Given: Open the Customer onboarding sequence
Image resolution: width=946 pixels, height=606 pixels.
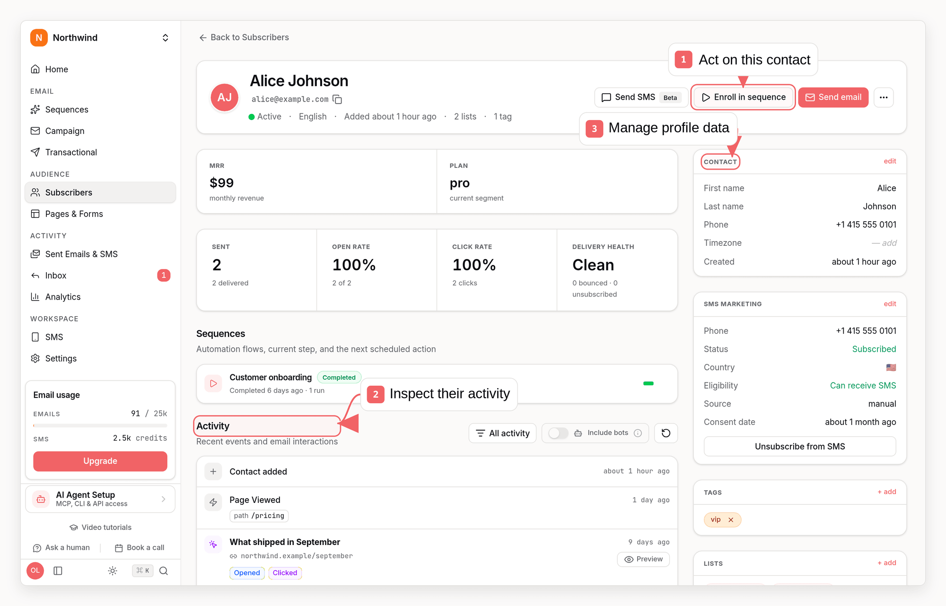Looking at the screenshot, I should coord(437,383).
